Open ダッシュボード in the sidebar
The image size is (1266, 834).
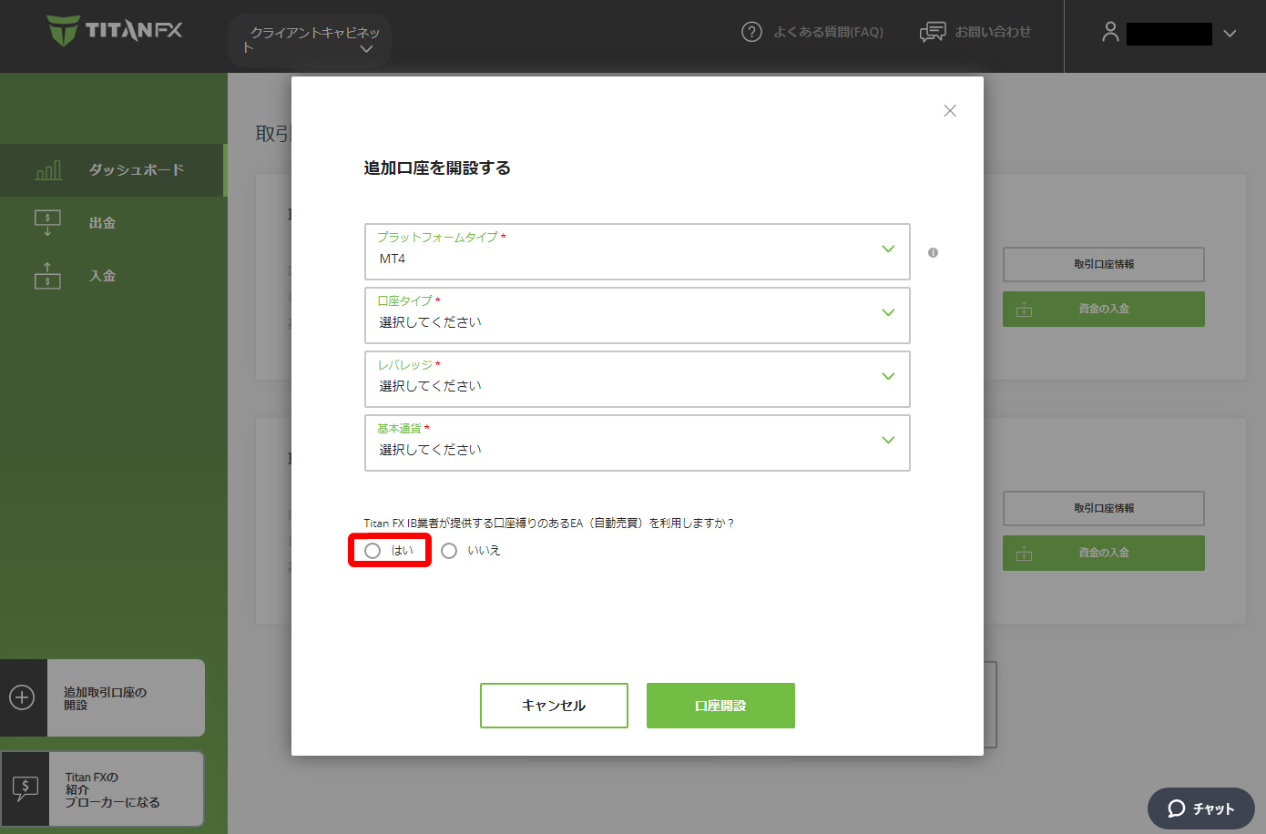[x=112, y=170]
